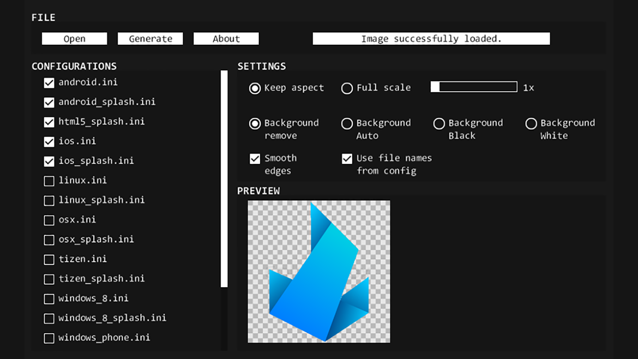Select Keep aspect radio button
The height and width of the screenshot is (359, 638).
[x=255, y=88]
